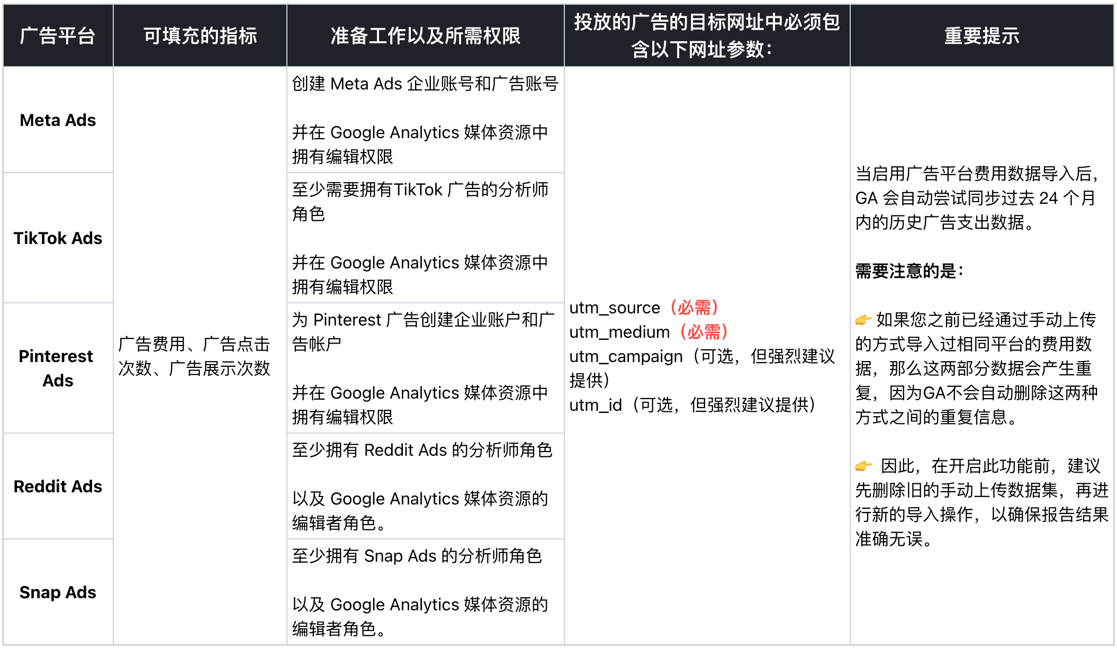Click the Meta Ads preparation requirements cell
The image size is (1117, 649).
click(426, 119)
